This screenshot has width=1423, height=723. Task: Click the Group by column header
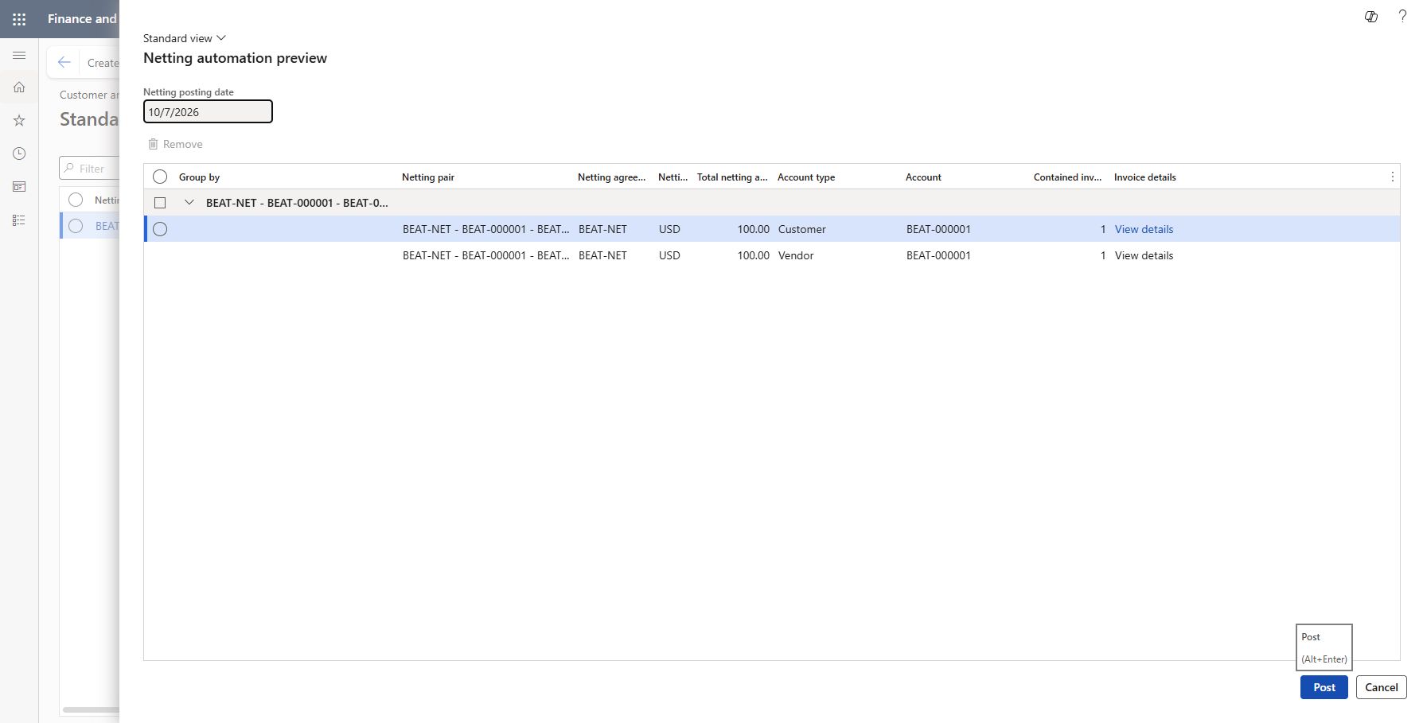(x=199, y=177)
